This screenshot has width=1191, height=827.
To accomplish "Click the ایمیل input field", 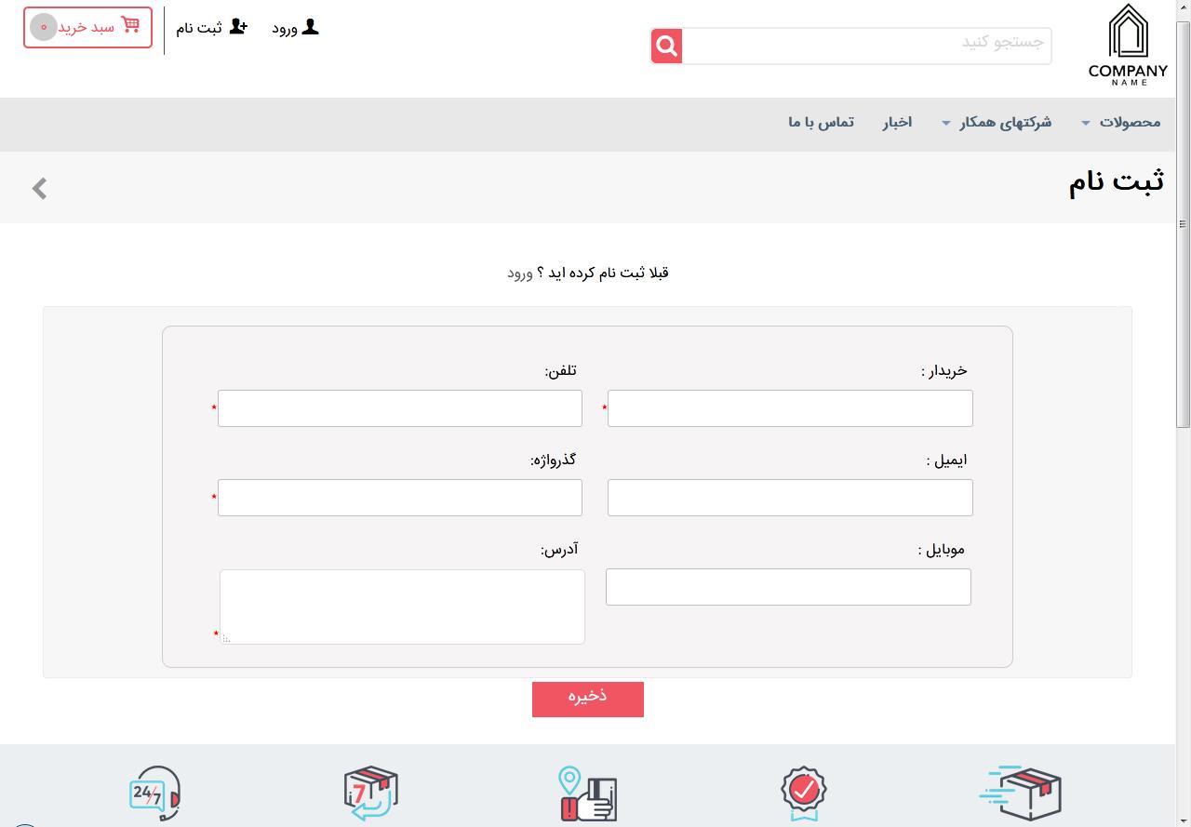I will click(790, 498).
